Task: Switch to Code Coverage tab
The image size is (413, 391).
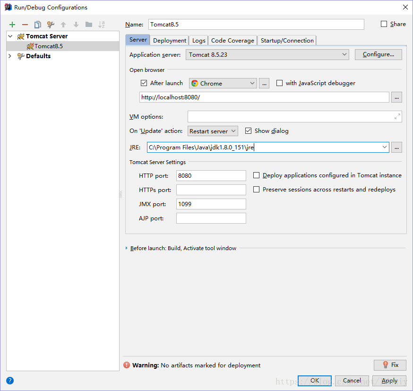Action: click(x=232, y=40)
